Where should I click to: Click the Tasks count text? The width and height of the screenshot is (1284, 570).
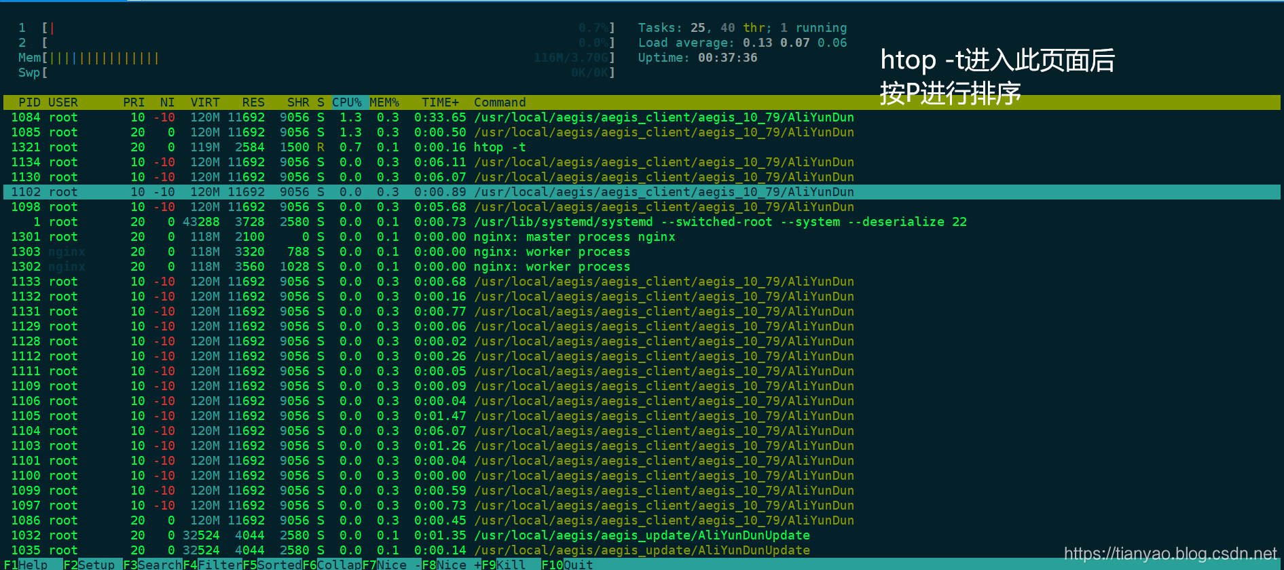[x=742, y=28]
